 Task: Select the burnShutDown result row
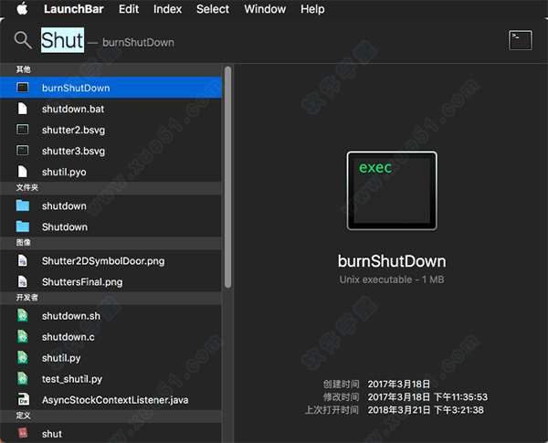(111, 88)
